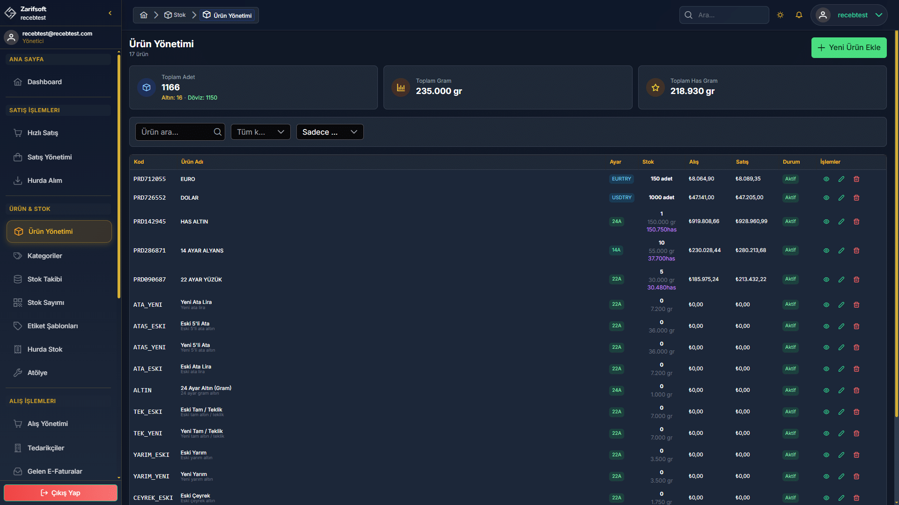
Task: Delete the 22 AYAR YÜZÜK product
Action: tap(856, 280)
